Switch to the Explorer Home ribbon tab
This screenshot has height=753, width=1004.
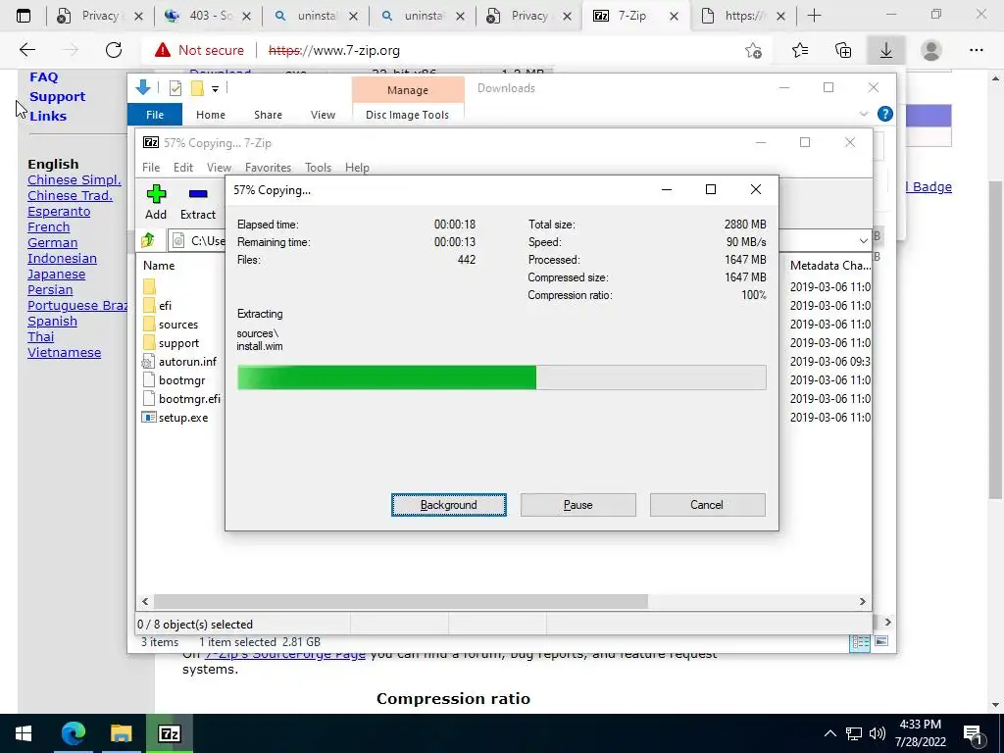pyautogui.click(x=211, y=115)
